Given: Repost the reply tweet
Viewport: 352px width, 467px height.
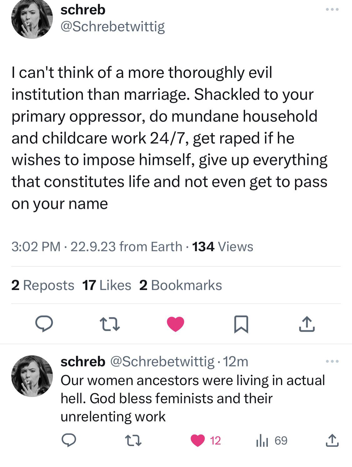Looking at the screenshot, I should click(x=134, y=440).
